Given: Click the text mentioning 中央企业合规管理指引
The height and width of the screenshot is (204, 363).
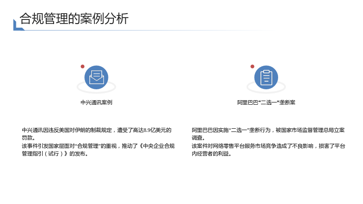Looking at the screenshot, I should 98,150.
